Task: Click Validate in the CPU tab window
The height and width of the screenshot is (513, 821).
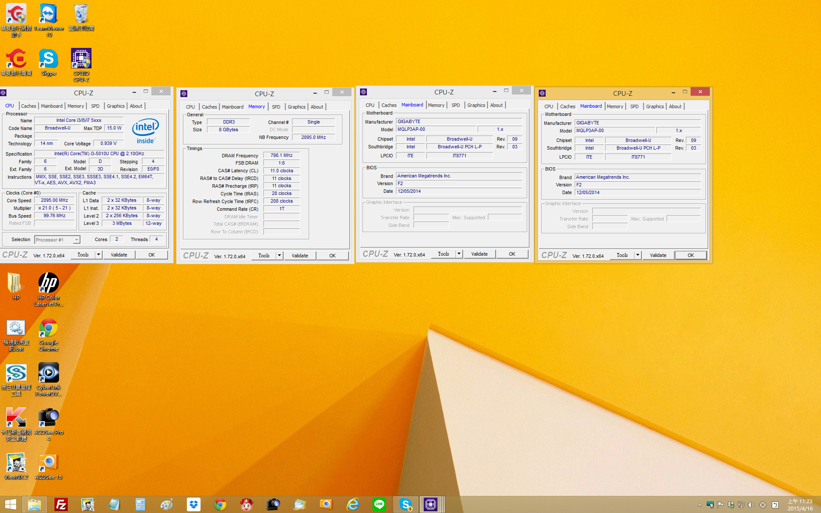Action: (x=119, y=255)
